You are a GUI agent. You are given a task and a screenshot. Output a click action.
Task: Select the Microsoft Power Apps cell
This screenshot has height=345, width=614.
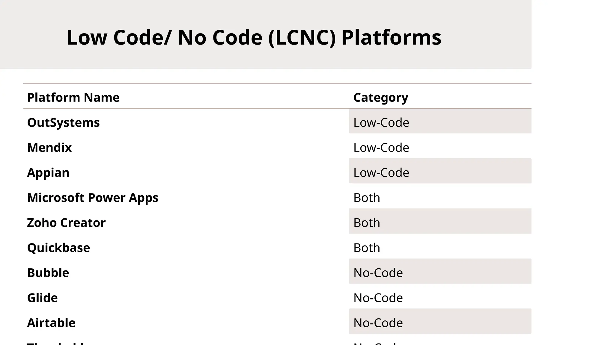click(x=93, y=198)
